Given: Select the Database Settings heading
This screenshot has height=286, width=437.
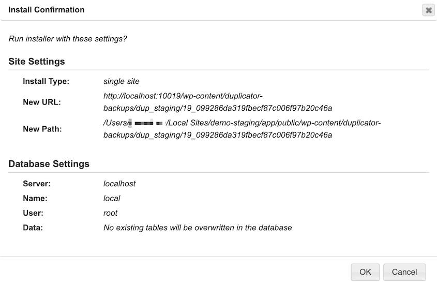Looking at the screenshot, I should (49, 164).
